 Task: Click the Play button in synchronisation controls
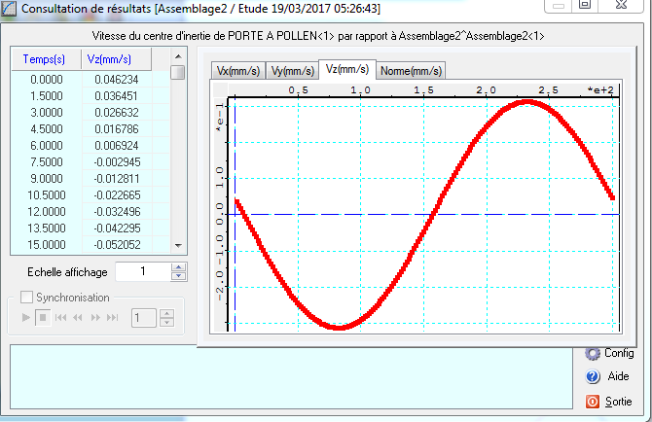[x=25, y=318]
